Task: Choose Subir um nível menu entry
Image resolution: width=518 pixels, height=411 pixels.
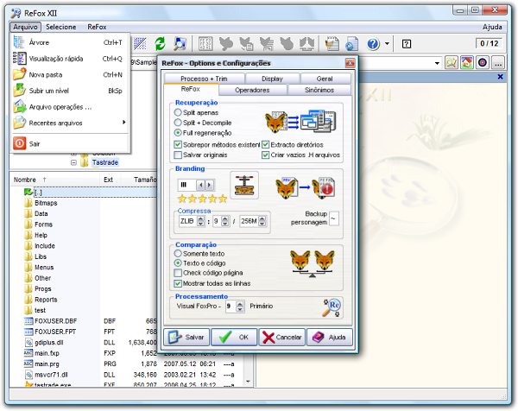Action: click(x=69, y=91)
